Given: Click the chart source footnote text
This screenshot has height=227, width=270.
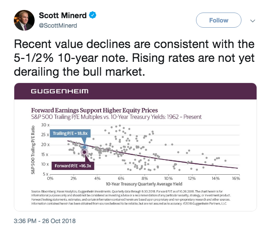Looking at the screenshot, I should pos(135,198).
